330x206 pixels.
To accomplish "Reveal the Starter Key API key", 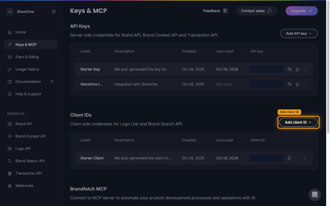I will 290,69.
